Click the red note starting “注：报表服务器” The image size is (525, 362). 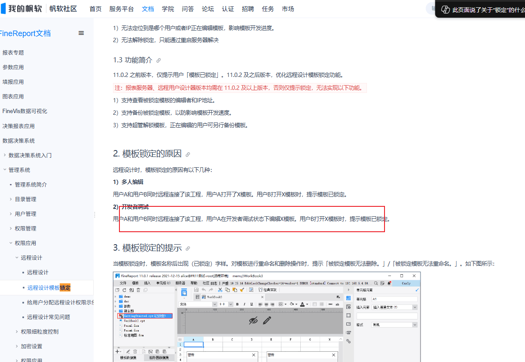240,88
